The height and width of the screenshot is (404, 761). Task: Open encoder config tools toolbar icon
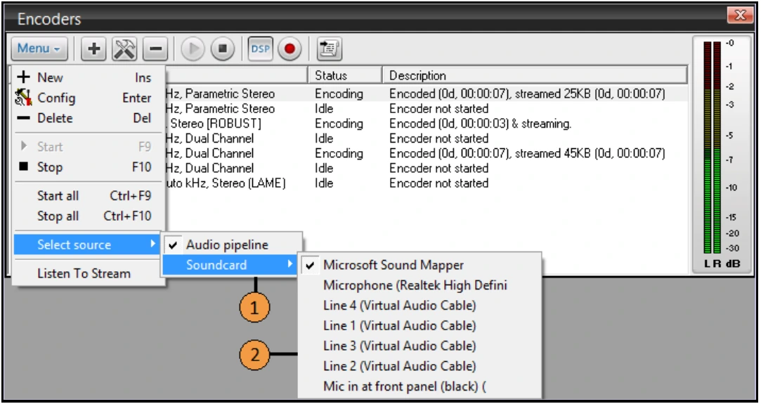coord(125,49)
